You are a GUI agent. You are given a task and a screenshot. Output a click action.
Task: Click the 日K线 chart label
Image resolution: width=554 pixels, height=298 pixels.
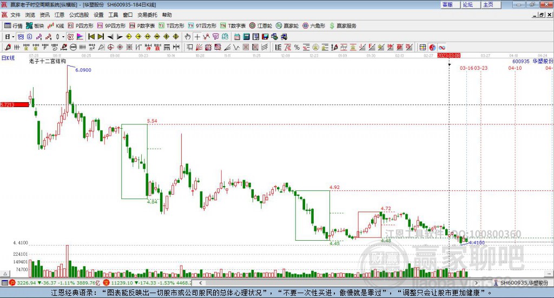[x=8, y=58]
